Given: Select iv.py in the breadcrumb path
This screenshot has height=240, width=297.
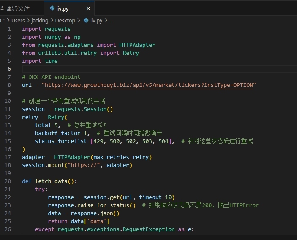Looking at the screenshot, I should pyautogui.click(x=97, y=20).
